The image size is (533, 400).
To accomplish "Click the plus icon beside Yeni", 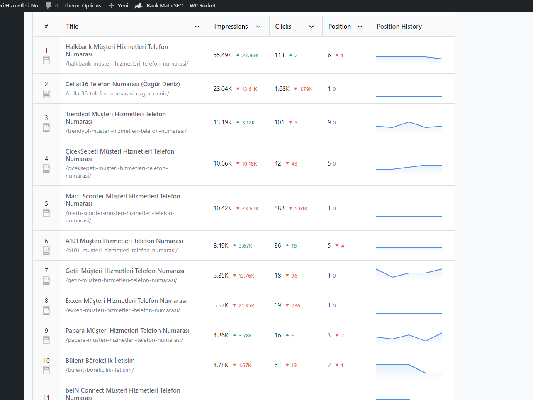I will point(112,5).
